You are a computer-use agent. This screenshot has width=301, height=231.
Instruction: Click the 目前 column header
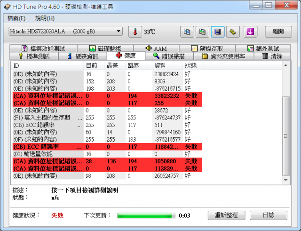pyautogui.click(x=94, y=66)
